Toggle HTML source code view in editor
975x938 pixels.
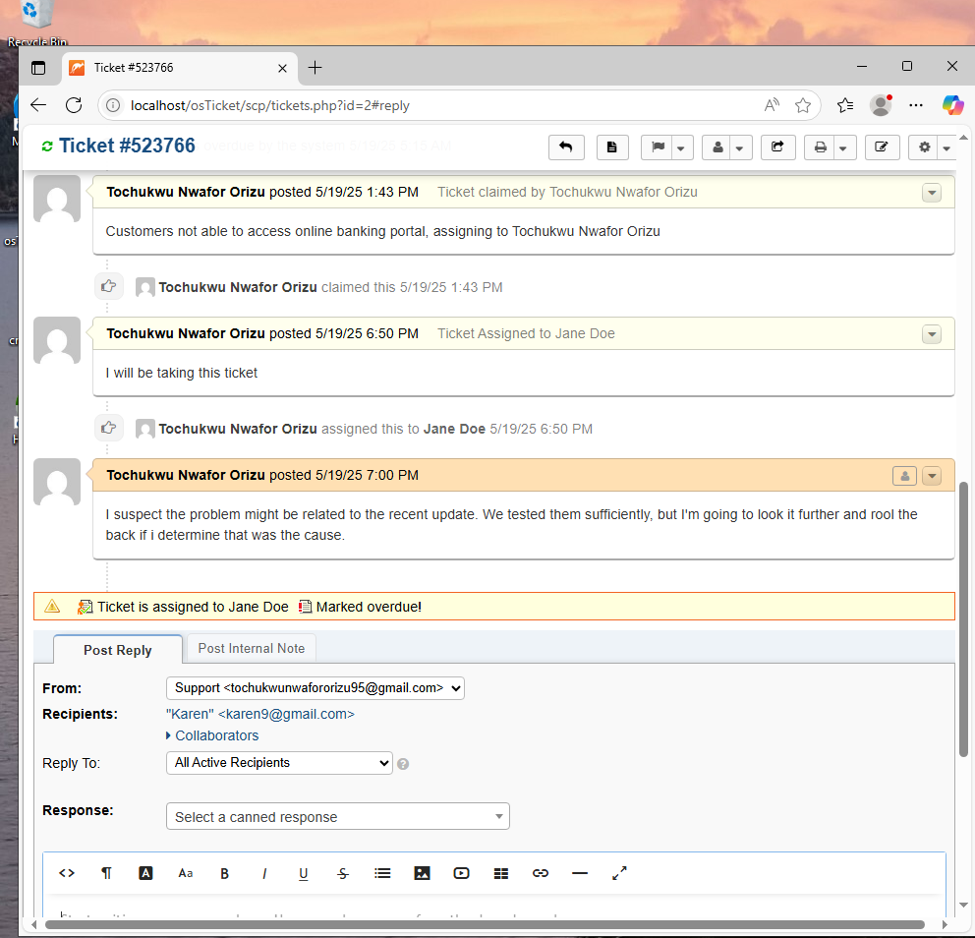[67, 873]
